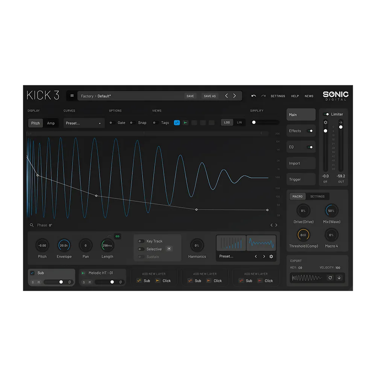Open the Main page

pyautogui.click(x=301, y=115)
